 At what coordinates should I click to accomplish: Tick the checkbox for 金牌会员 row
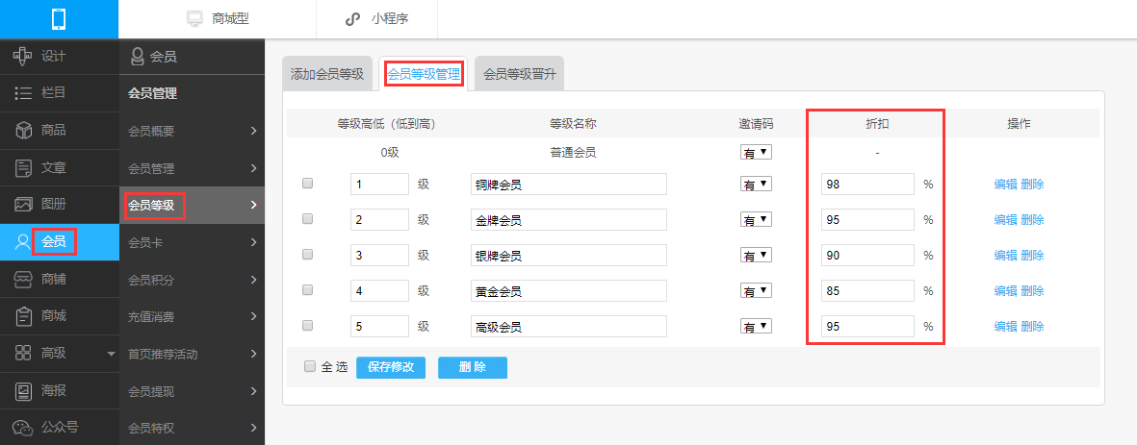click(307, 218)
